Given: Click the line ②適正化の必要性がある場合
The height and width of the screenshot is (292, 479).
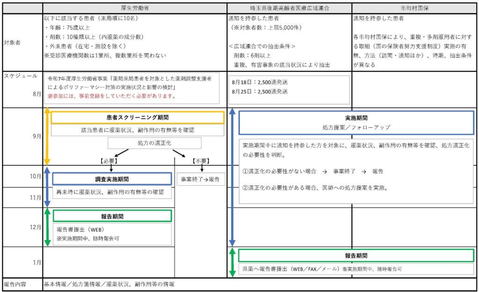Looking at the screenshot, I should pyautogui.click(x=316, y=188).
